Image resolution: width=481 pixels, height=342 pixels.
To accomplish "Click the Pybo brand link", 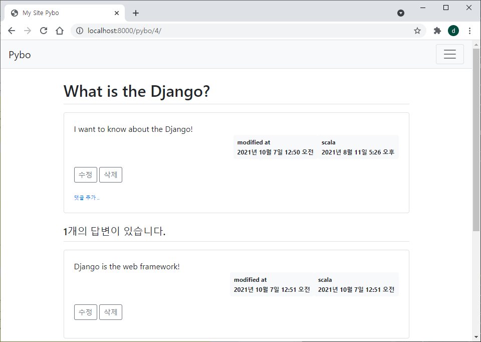I will pyautogui.click(x=20, y=55).
